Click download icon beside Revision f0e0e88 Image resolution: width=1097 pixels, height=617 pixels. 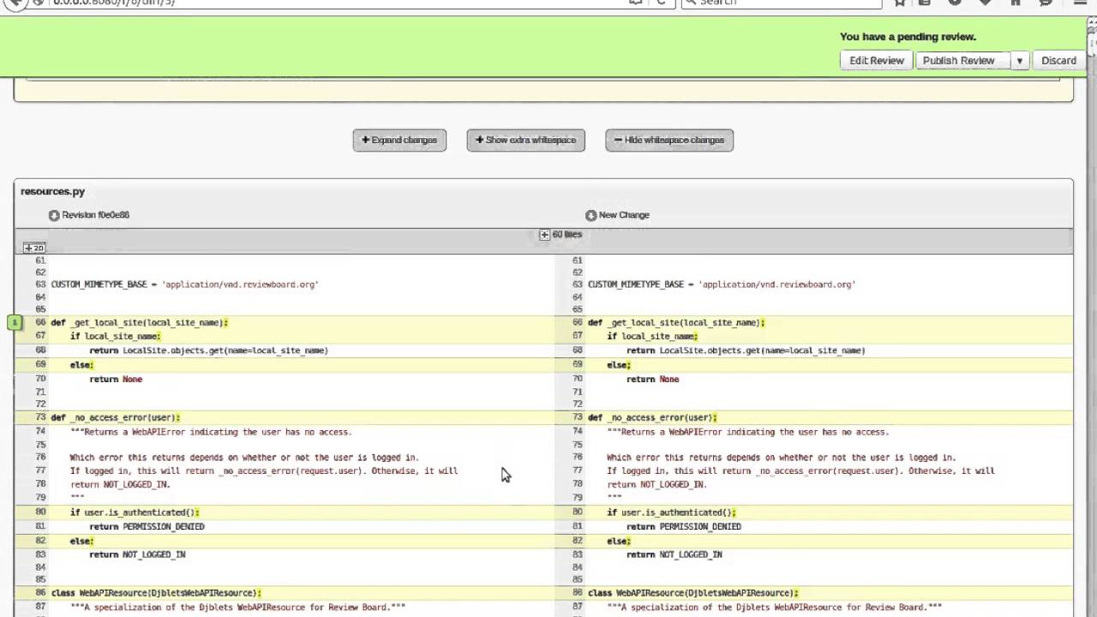pyautogui.click(x=54, y=215)
